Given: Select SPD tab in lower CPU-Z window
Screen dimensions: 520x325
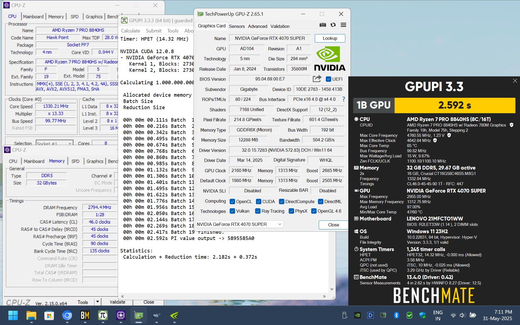Looking at the screenshot, I should tap(75, 161).
